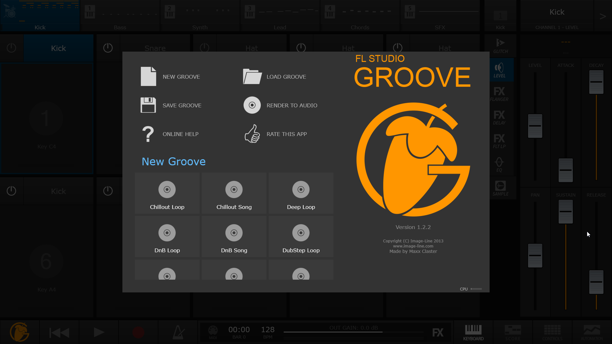612x344 pixels.
Task: Click the 128 BPM tempo display
Action: point(268,332)
